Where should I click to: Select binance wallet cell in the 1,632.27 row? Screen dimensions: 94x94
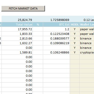(x=87, y=43)
